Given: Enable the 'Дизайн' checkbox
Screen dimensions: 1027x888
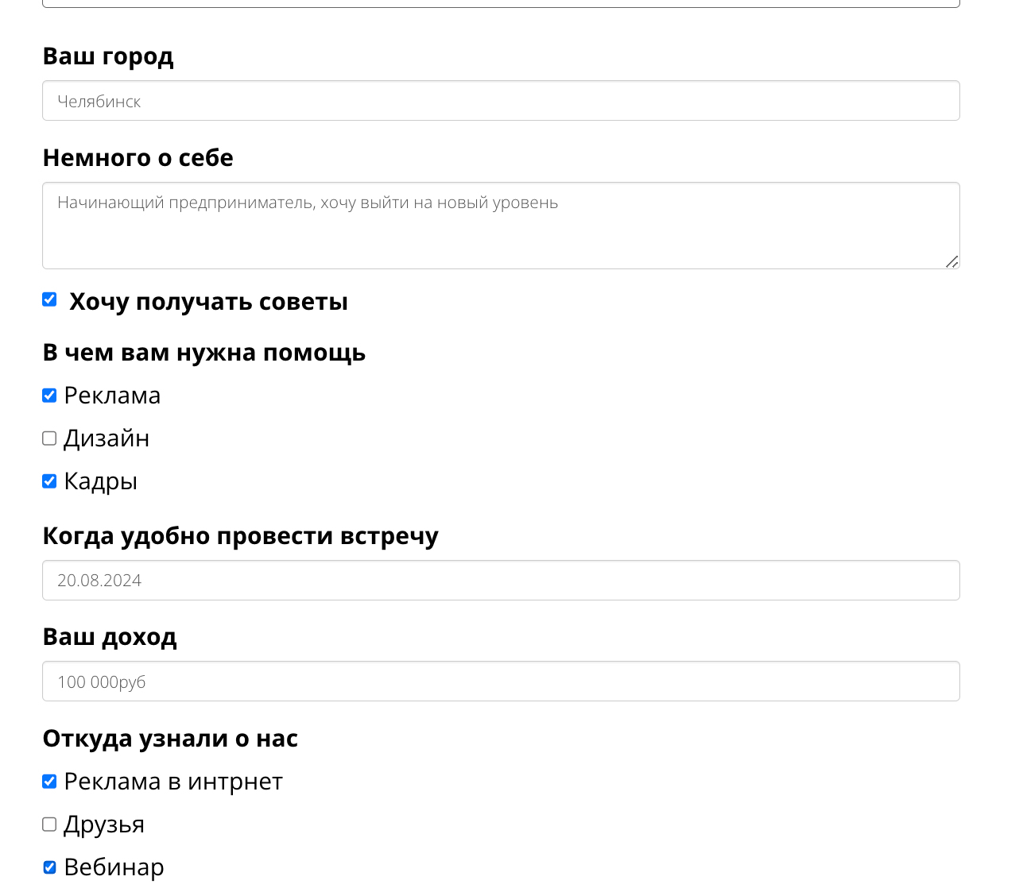Looking at the screenshot, I should coord(49,438).
